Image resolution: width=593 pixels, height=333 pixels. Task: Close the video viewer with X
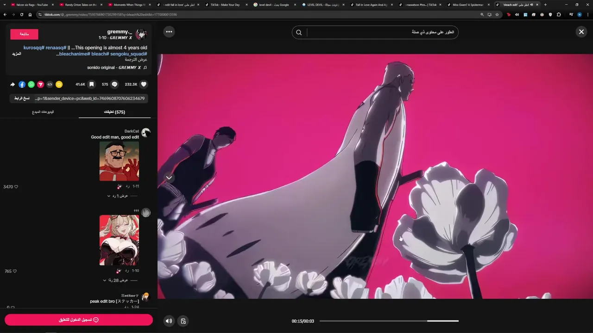coord(581,31)
